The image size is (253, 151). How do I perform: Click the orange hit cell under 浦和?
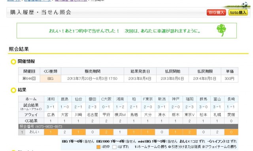51,132
